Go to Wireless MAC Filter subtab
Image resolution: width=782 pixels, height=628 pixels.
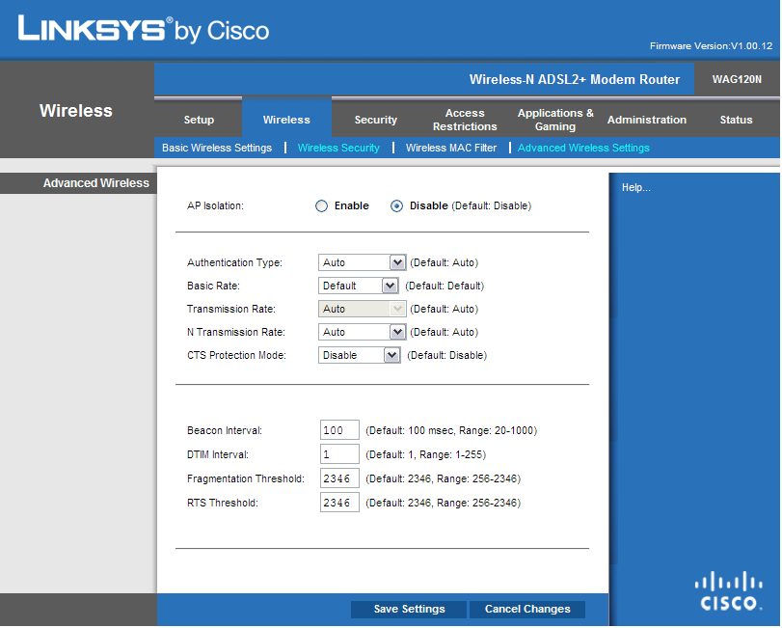(x=451, y=148)
